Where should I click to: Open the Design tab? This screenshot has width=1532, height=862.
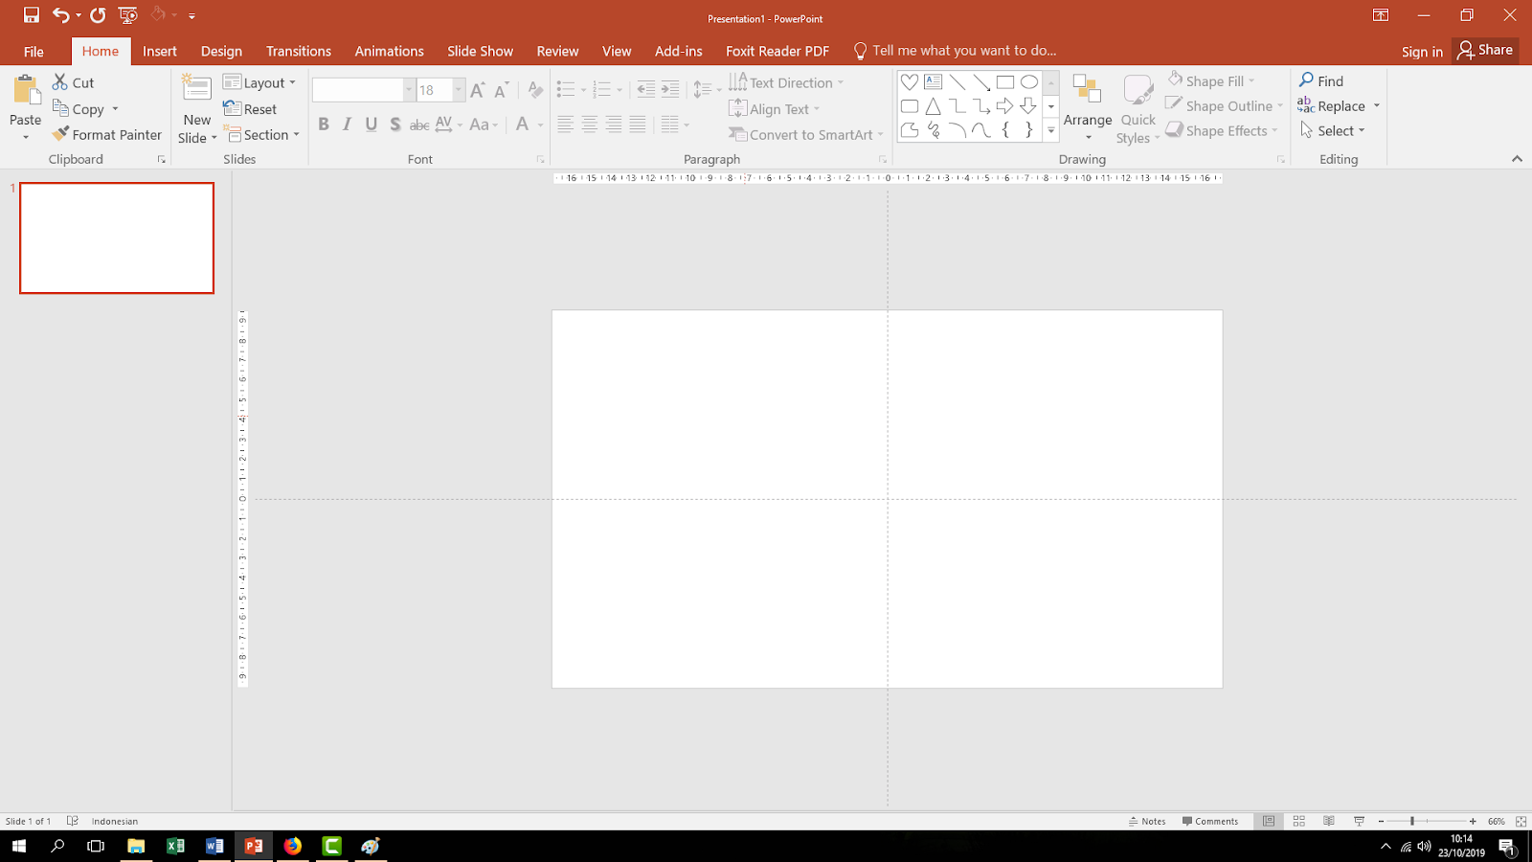click(x=220, y=51)
